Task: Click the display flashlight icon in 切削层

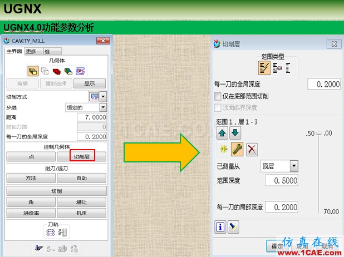Action: pos(233,226)
